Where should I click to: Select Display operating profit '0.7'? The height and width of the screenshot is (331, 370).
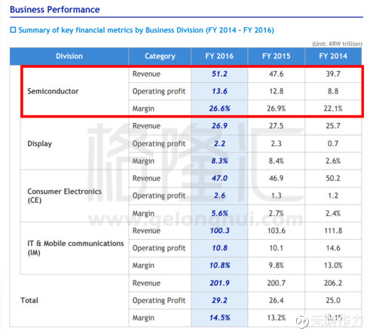pyautogui.click(x=333, y=144)
